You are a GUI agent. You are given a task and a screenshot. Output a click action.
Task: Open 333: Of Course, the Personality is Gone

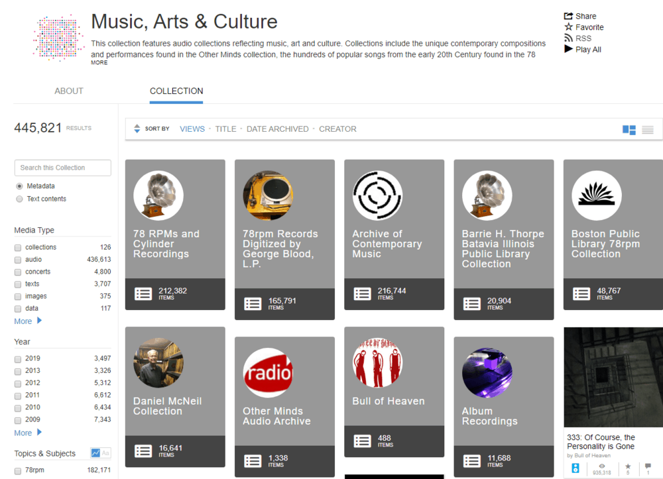point(601,442)
